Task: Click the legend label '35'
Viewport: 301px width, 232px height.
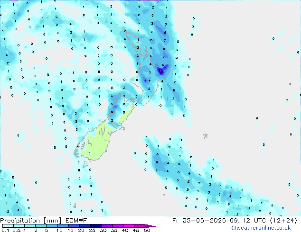Action: (x=114, y=230)
